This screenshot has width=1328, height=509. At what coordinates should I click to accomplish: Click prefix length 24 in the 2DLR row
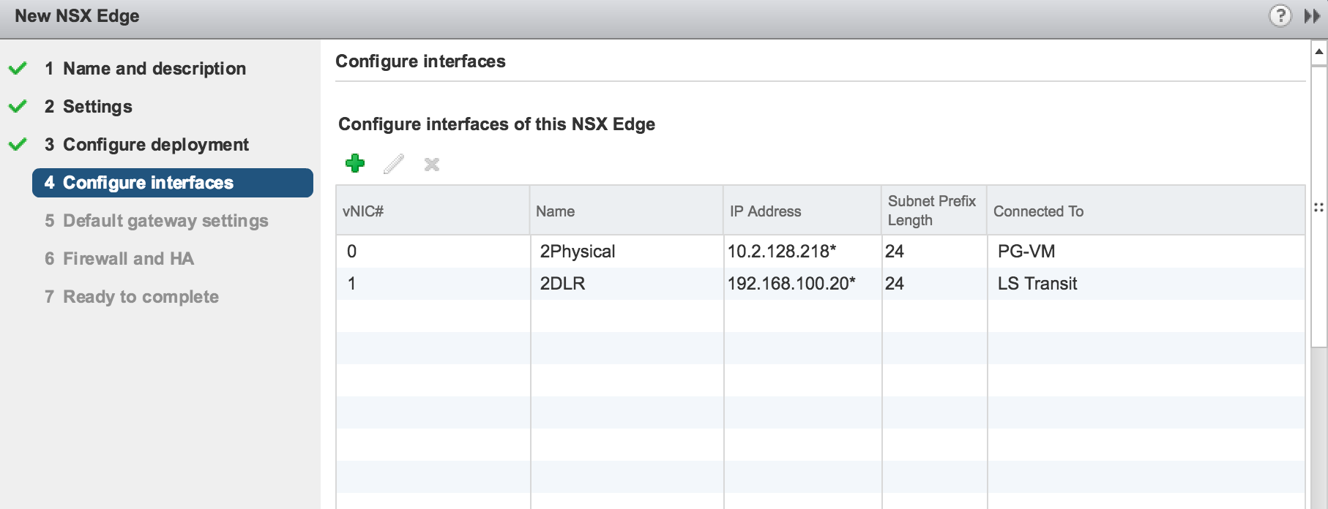[x=895, y=284]
